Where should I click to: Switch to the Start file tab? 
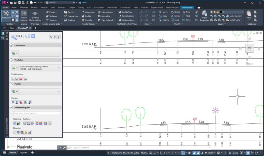pyautogui.click(x=12, y=28)
